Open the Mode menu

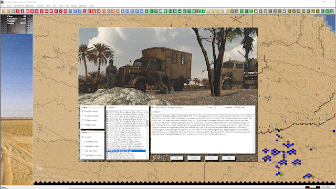coord(73,6)
